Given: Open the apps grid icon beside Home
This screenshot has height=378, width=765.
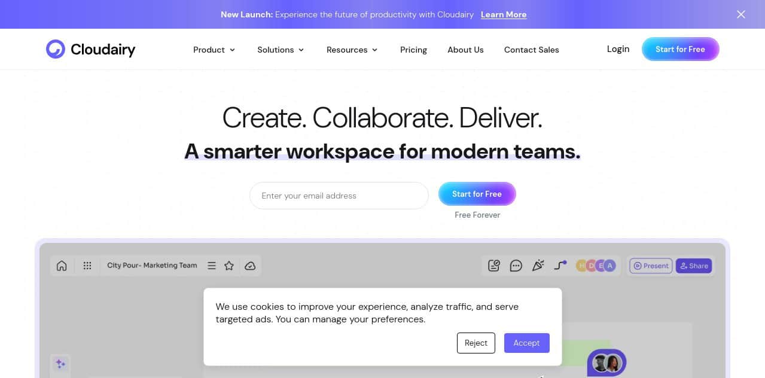Looking at the screenshot, I should [x=87, y=266].
